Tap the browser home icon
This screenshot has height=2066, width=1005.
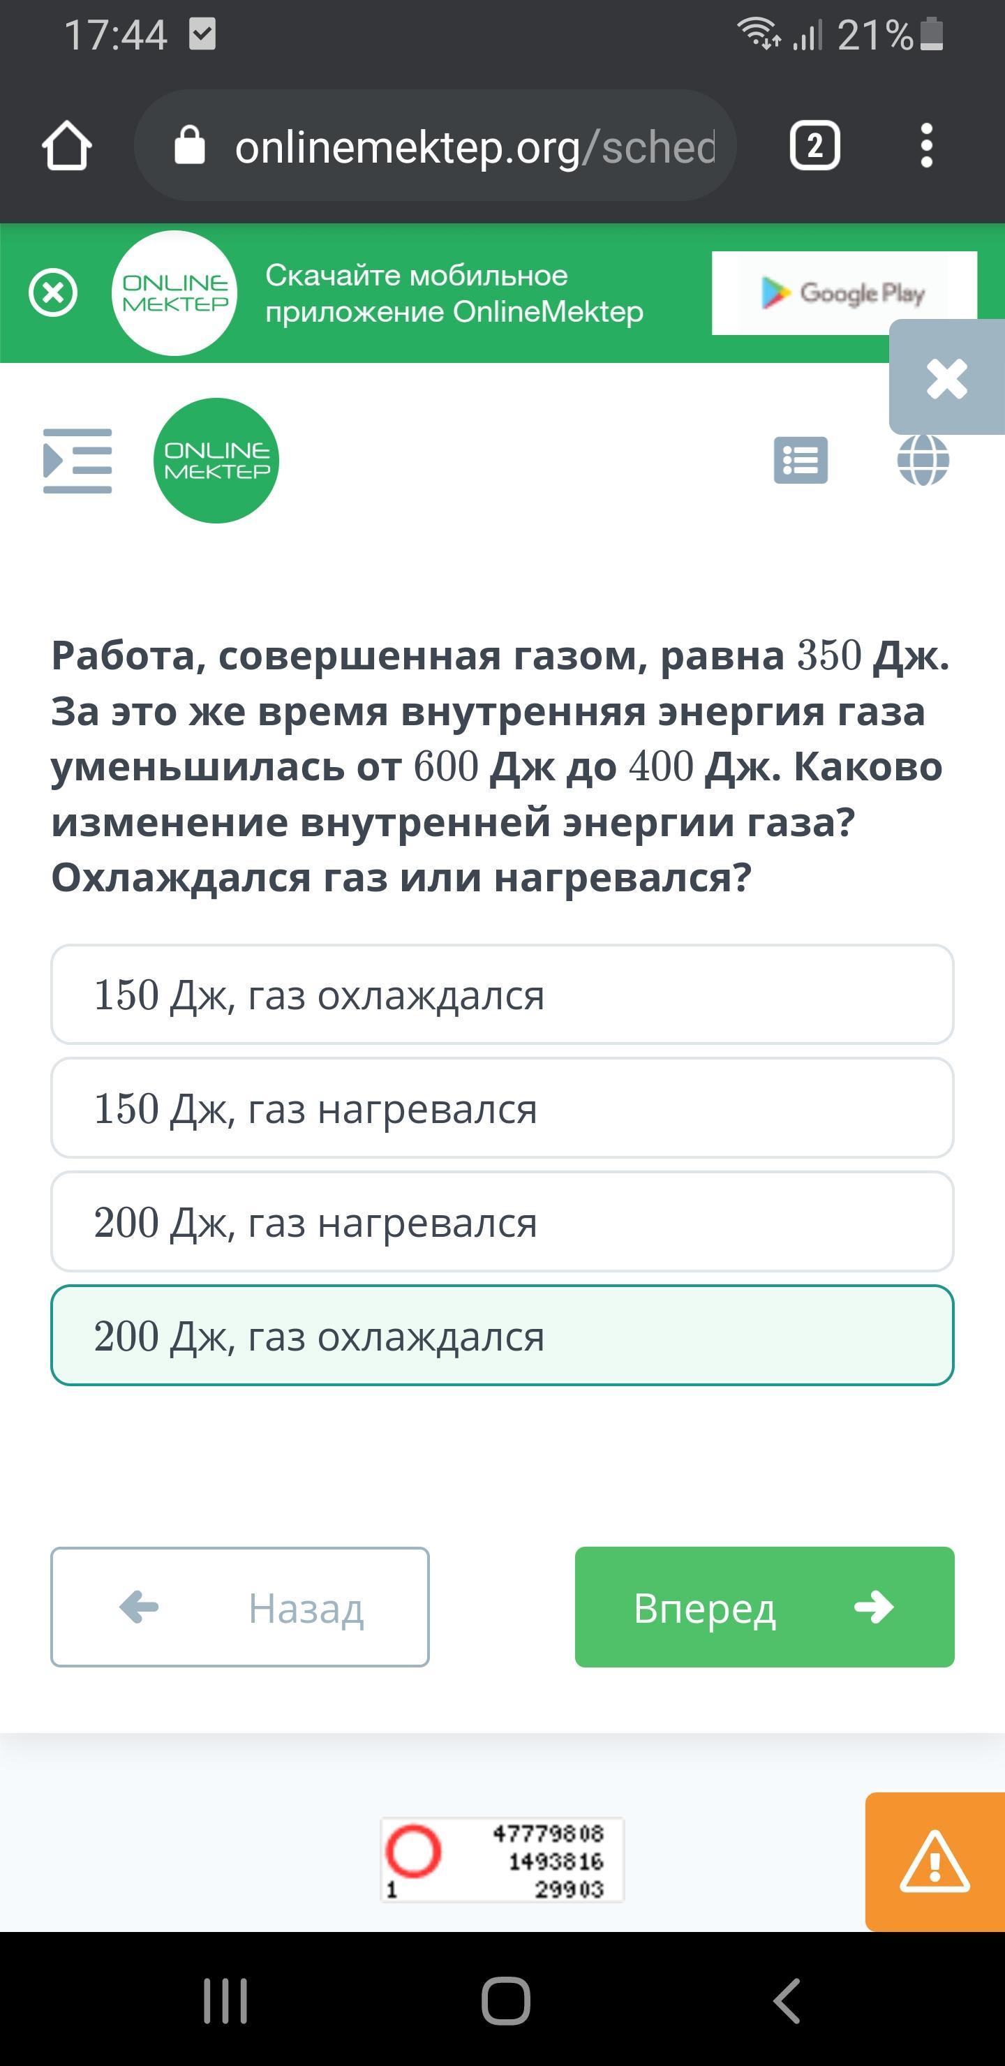66,146
